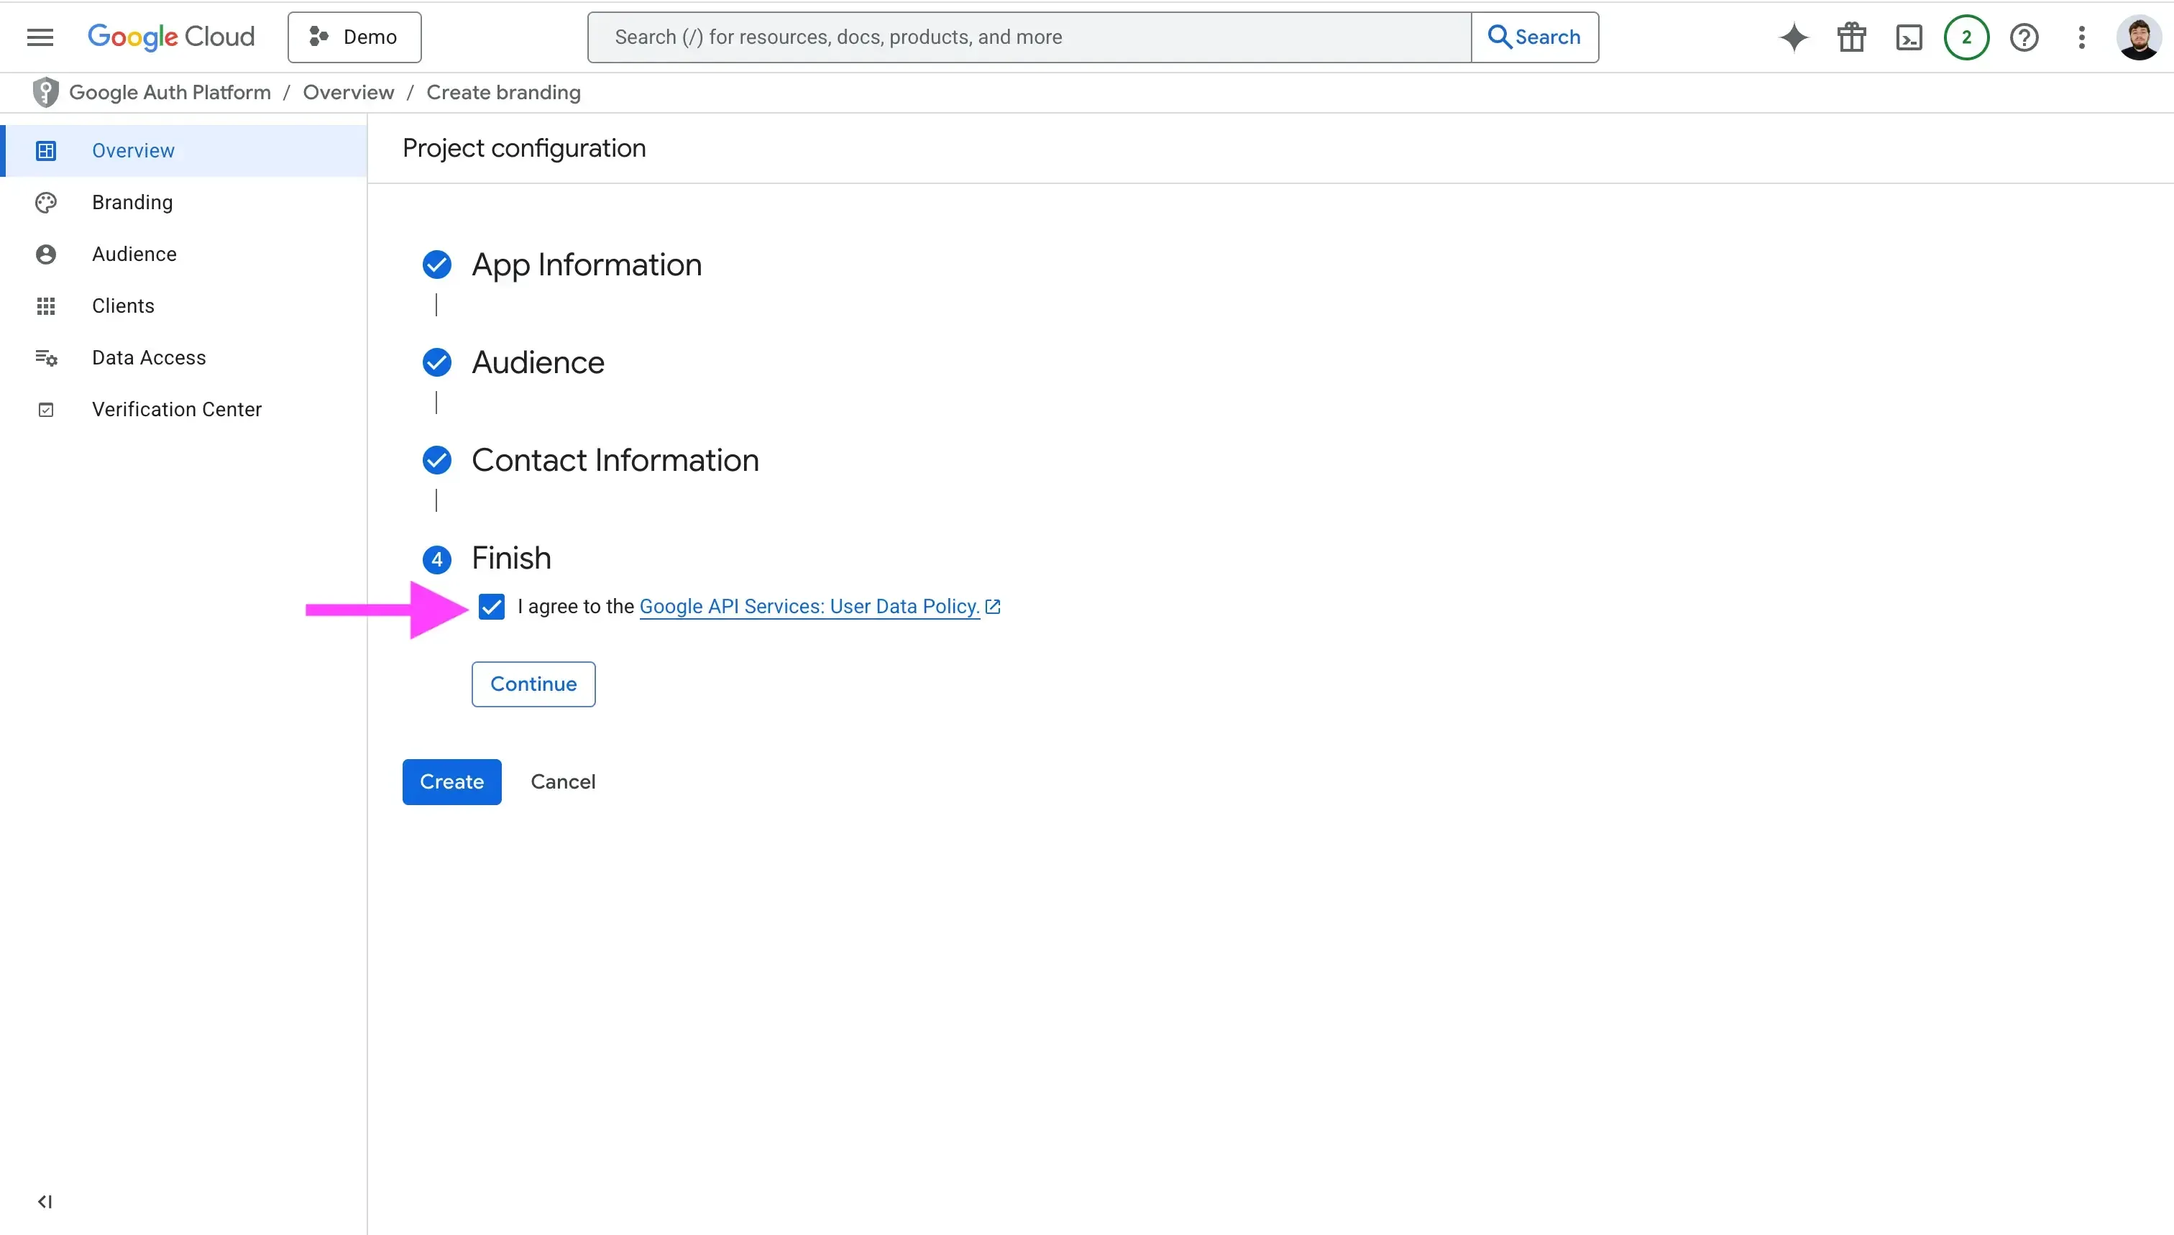
Task: Open the Verification Center icon
Action: coord(46,409)
